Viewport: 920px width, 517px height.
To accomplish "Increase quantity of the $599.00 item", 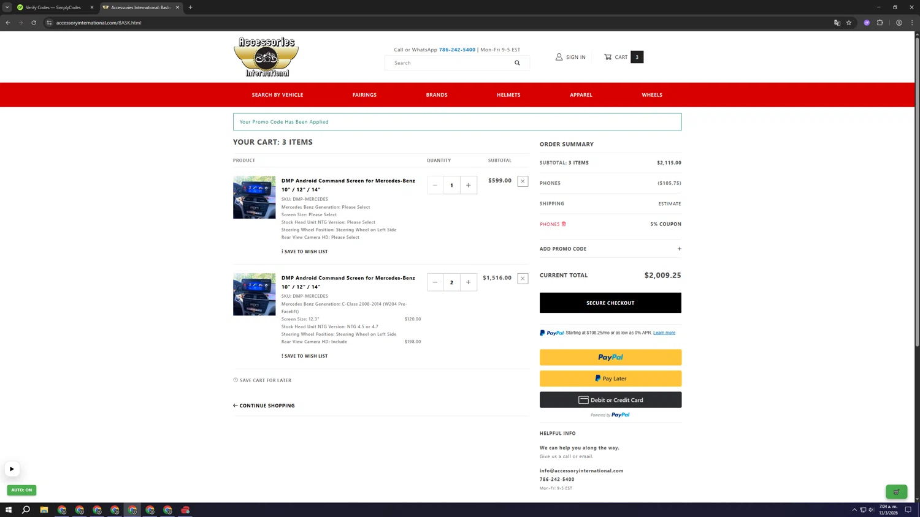I will click(x=469, y=185).
